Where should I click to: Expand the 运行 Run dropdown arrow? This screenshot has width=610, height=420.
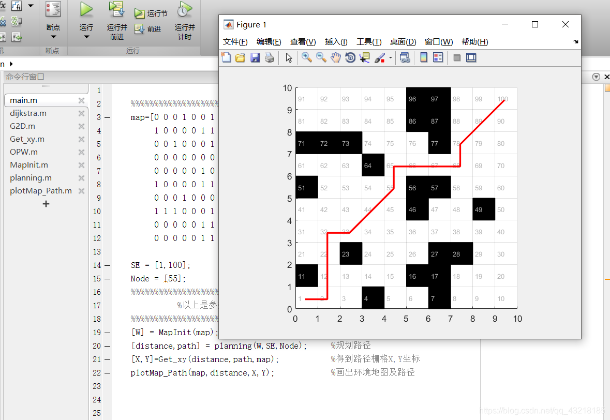click(x=86, y=37)
